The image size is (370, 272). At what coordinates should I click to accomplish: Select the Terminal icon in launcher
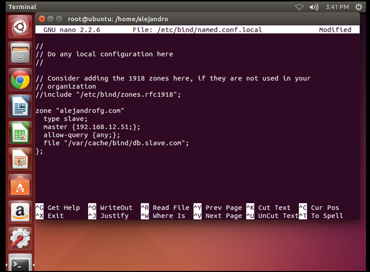[x=20, y=263]
